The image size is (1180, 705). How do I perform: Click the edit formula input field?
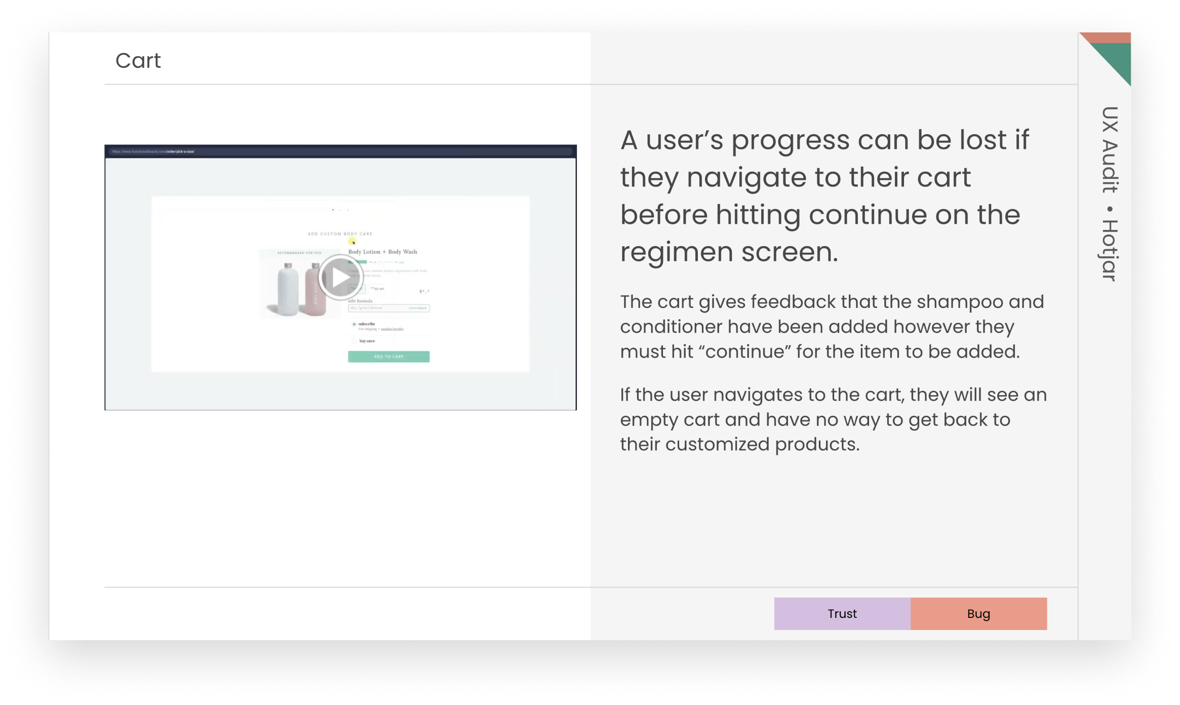388,308
